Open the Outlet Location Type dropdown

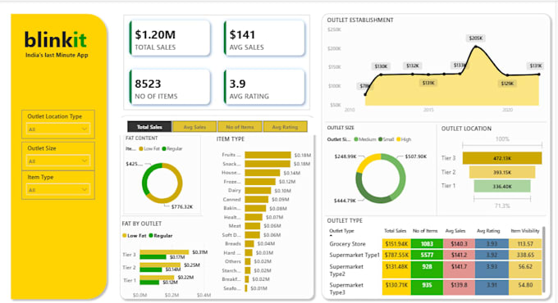tap(58, 129)
